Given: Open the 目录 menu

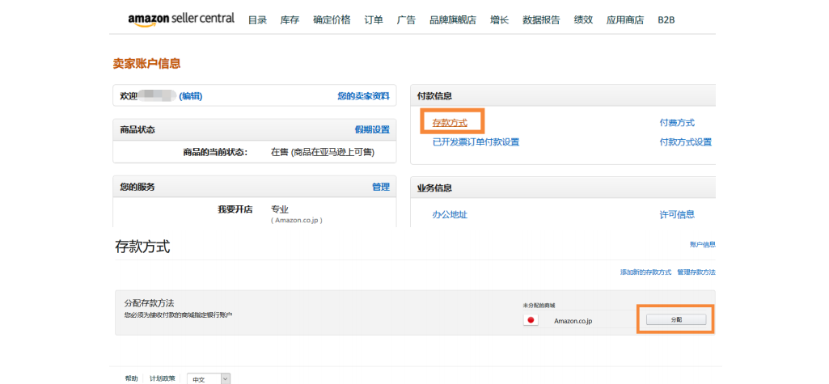Looking at the screenshot, I should click(x=257, y=20).
